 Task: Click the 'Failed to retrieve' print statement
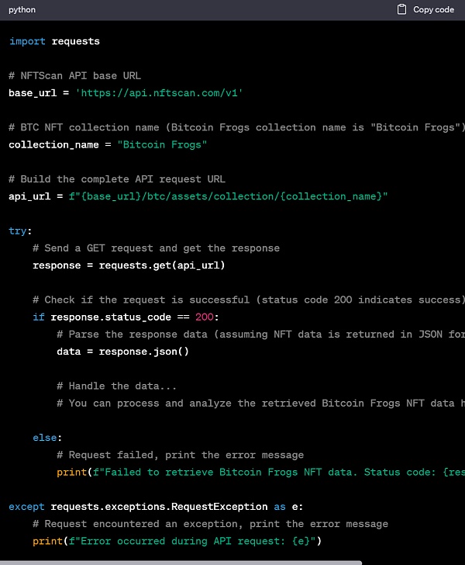click(260, 472)
